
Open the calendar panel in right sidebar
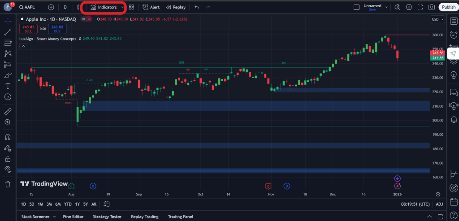pyautogui.click(x=454, y=202)
